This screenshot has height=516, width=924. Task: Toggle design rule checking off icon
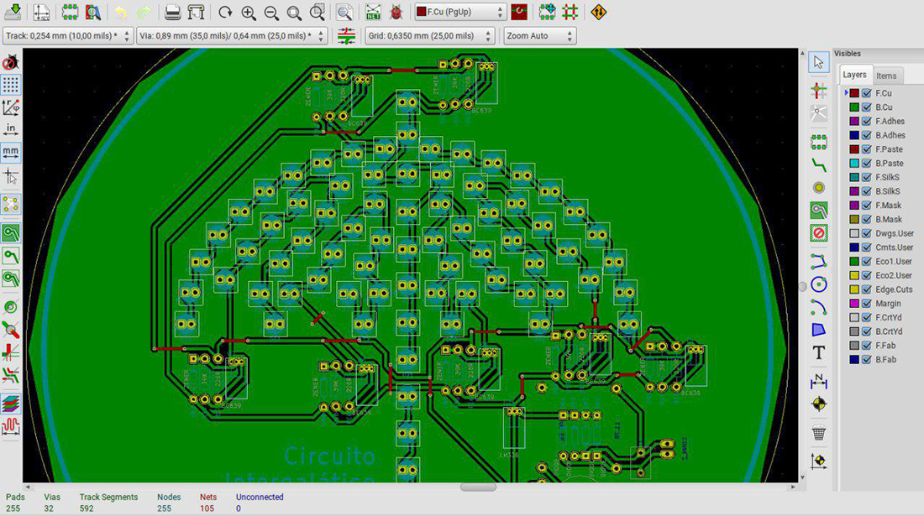[x=11, y=62]
